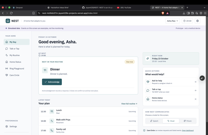This screenshot has height=135, width=208.
Task: Click the floating dark round side button
Action: pos(202,78)
